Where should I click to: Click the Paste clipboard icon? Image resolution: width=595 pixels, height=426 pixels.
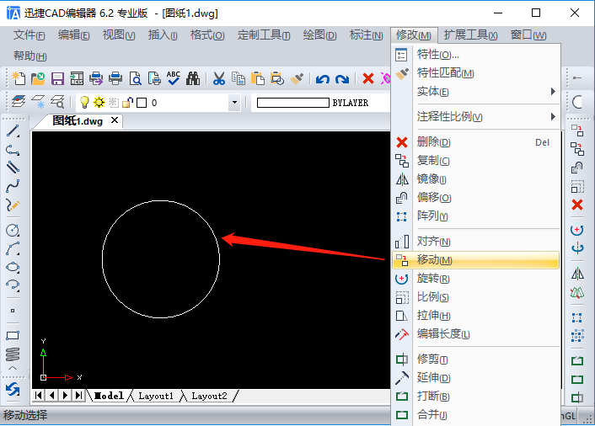(x=258, y=78)
